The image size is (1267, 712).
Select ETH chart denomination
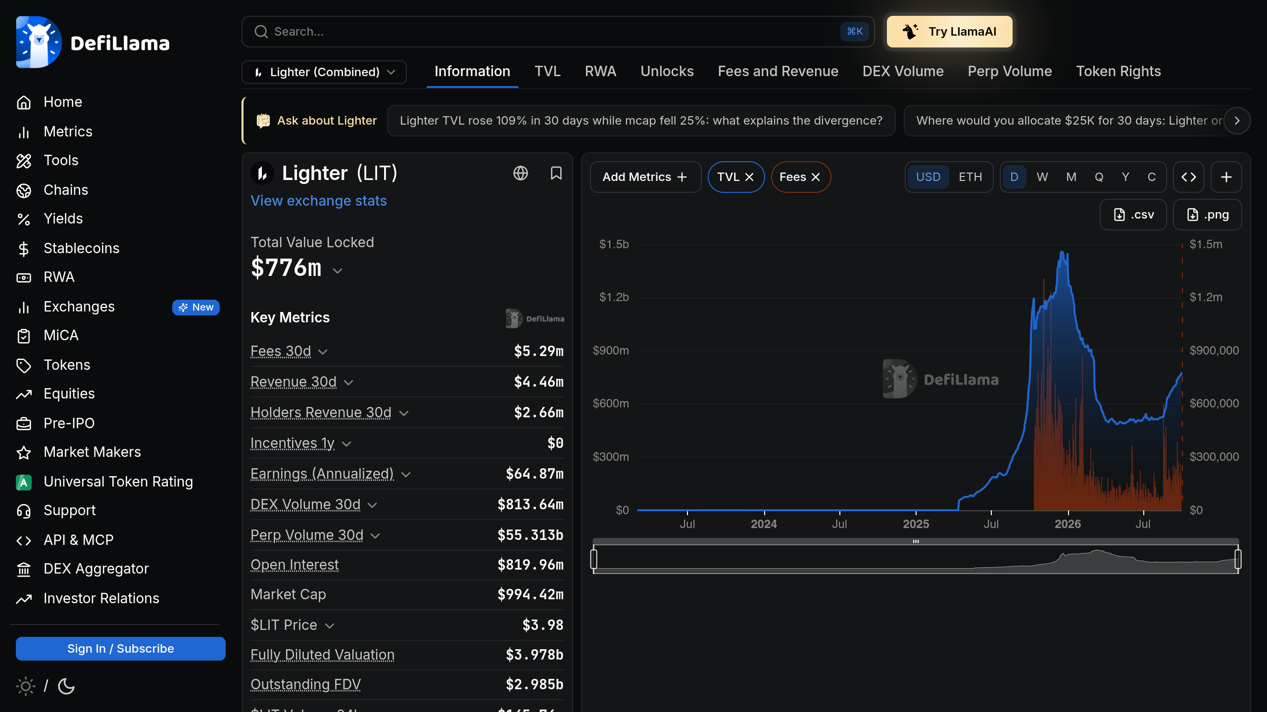pyautogui.click(x=970, y=177)
